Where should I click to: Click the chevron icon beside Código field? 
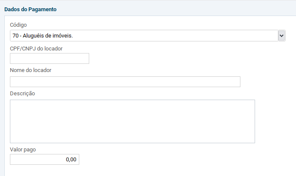pos(281,35)
